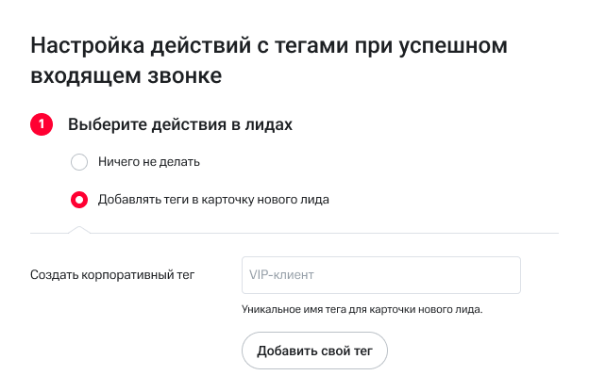Click the "Выберите действия в лидах" heading
589x392 pixels.
(x=180, y=124)
